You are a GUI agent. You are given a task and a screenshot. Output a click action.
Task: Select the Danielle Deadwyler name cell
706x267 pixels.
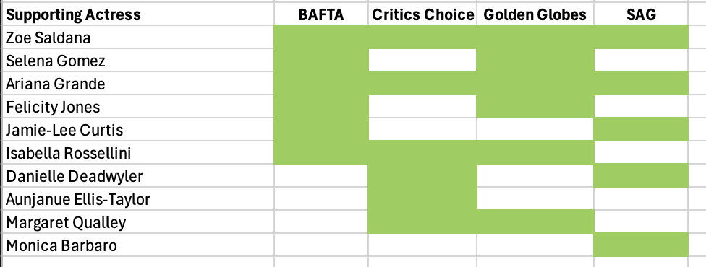point(138,176)
